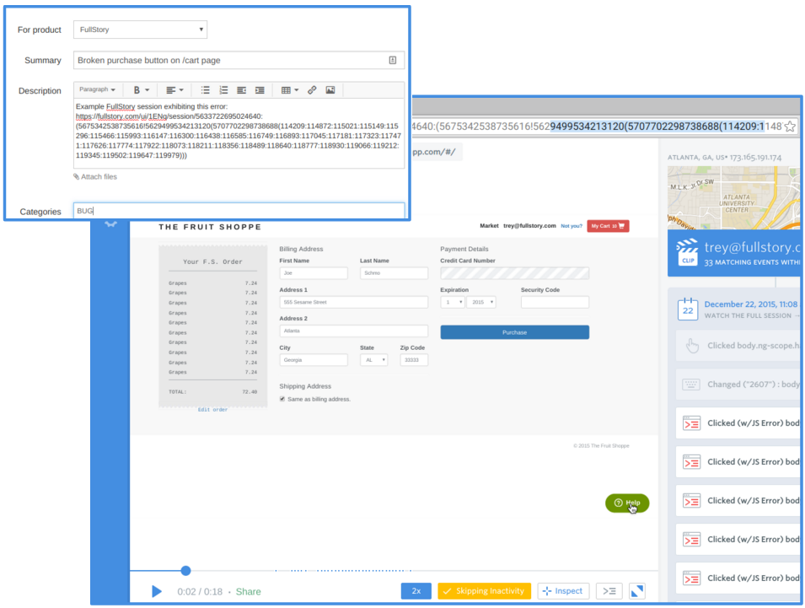The width and height of the screenshot is (805, 608).
Task: Click the hand icon of the Clicked body.ng-scope event
Action: [692, 346]
